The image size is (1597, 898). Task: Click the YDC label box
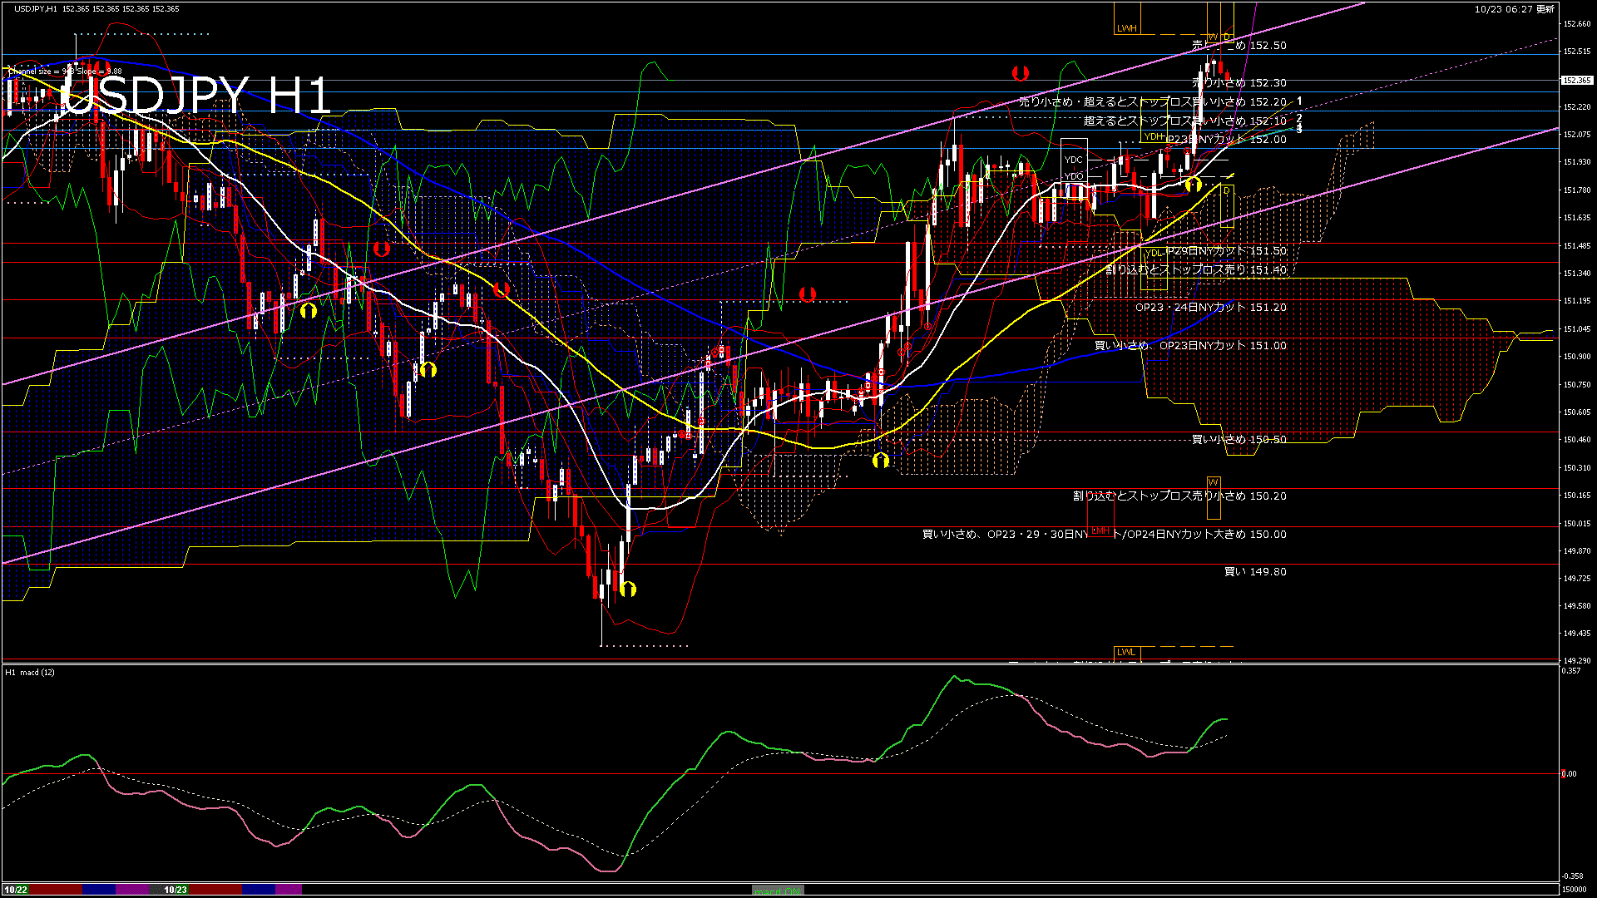[x=1074, y=160]
